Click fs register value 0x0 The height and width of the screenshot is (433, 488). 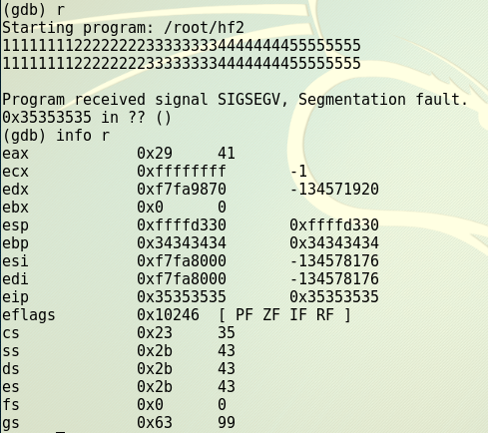point(150,405)
